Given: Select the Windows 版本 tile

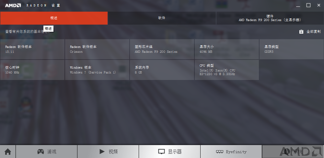Looking at the screenshot, I should click(x=97, y=70).
